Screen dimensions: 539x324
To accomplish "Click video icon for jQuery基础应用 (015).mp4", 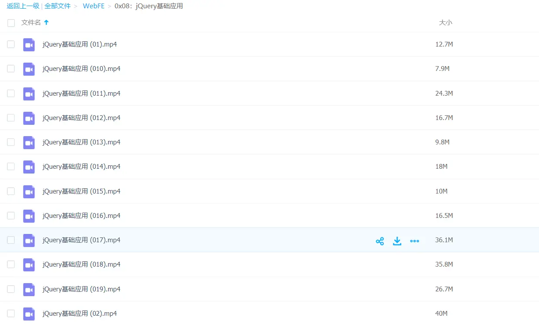I will point(29,191).
